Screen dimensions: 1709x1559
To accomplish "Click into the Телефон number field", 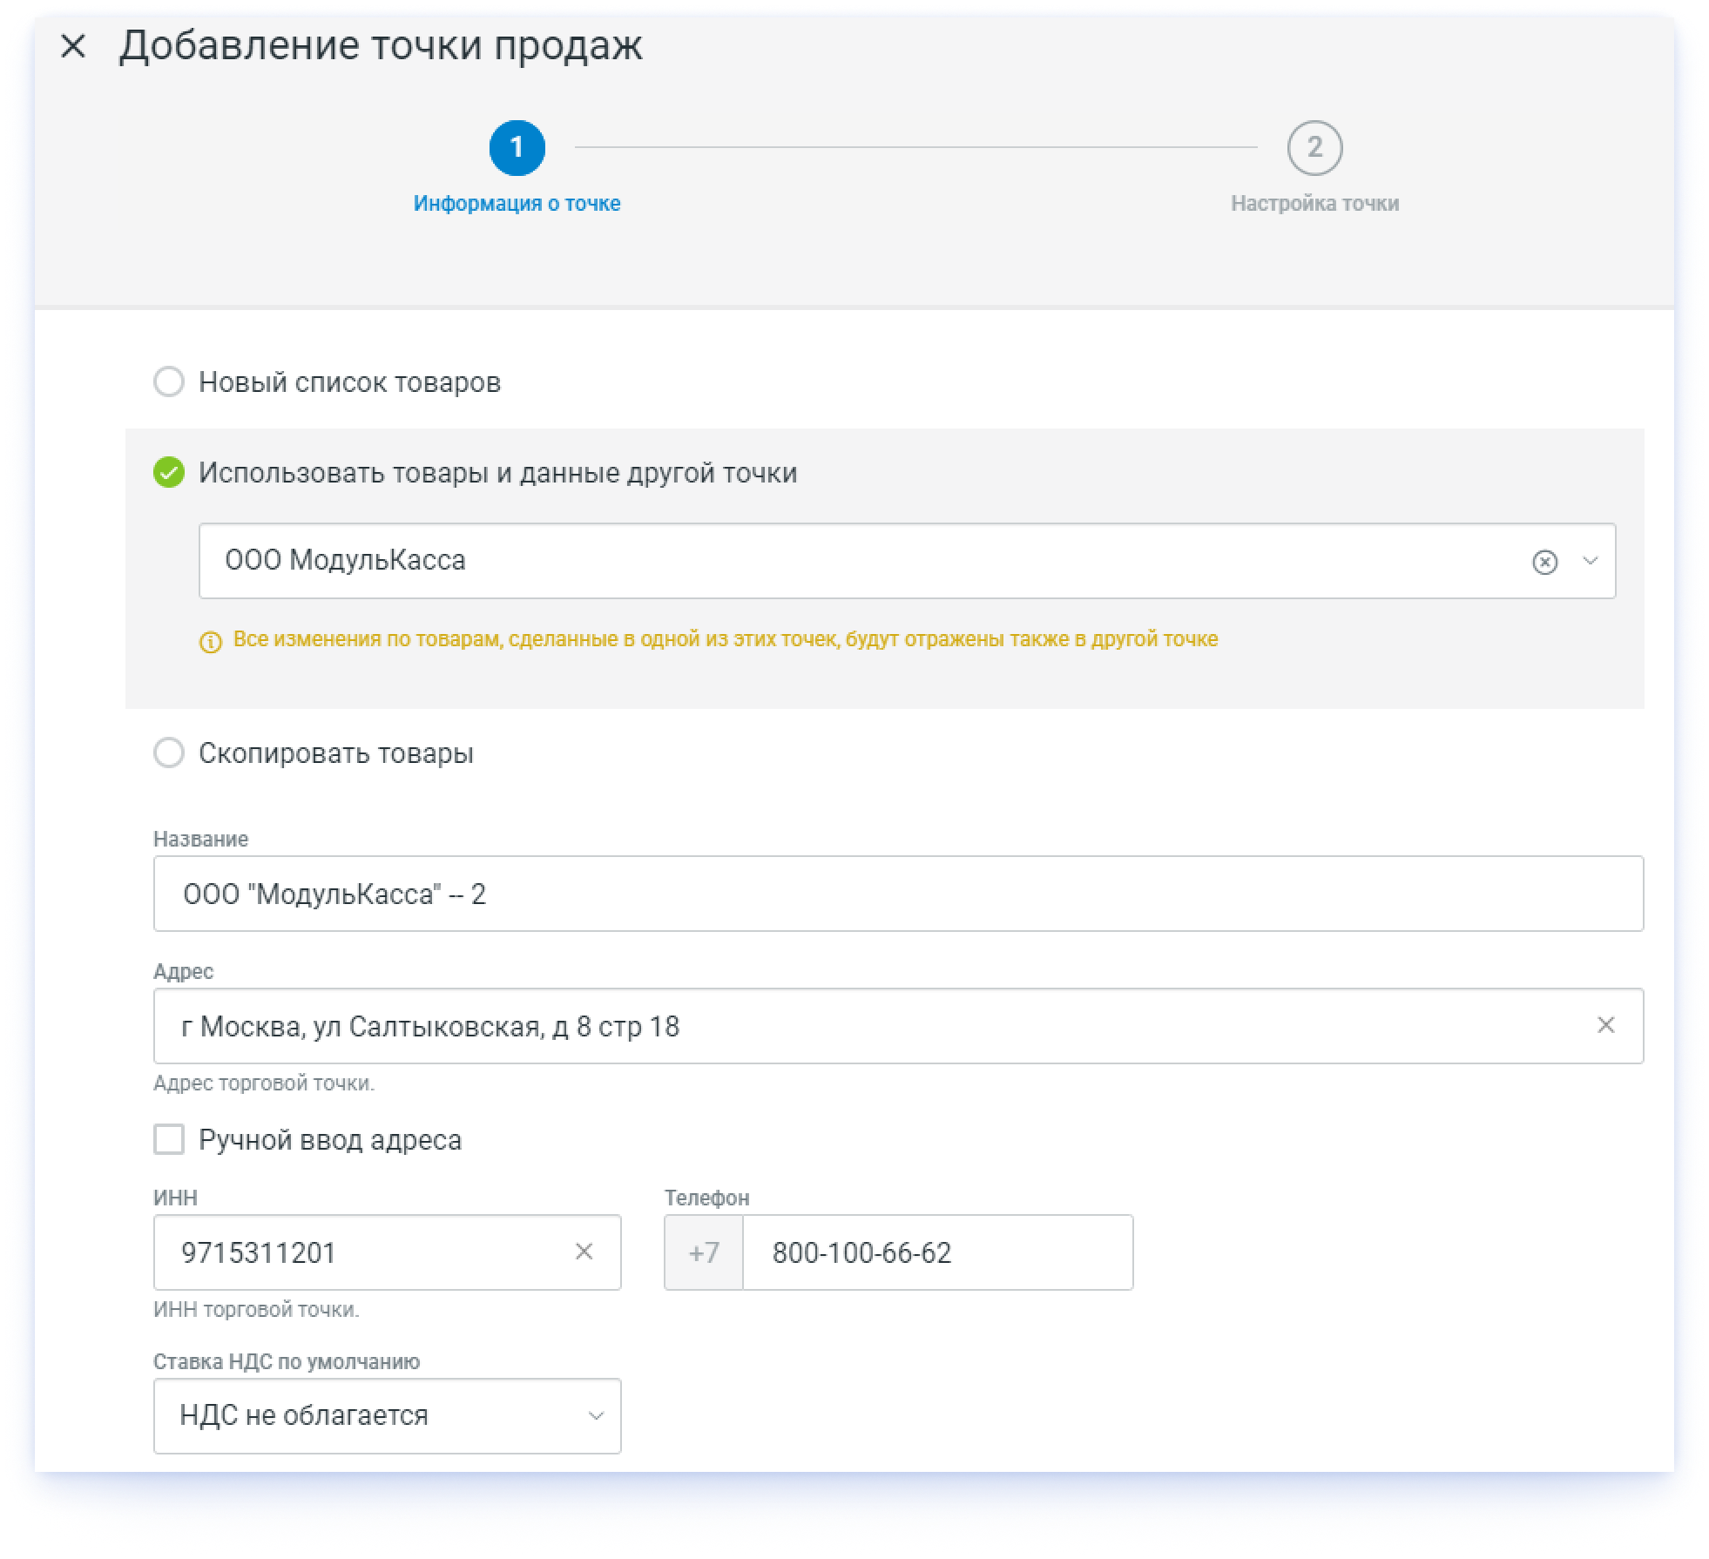I will 937,1252.
